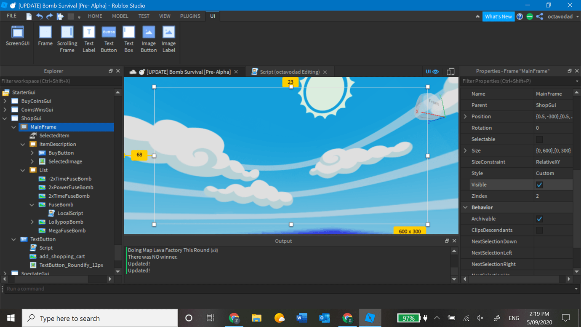This screenshot has height=327, width=581.
Task: Open Word from the taskbar
Action: click(x=302, y=318)
